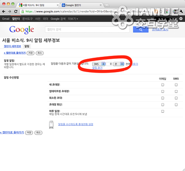This screenshot has width=185, height=171.
Task: Click the mobile phone icon beside setup link
Action: coord(51,124)
